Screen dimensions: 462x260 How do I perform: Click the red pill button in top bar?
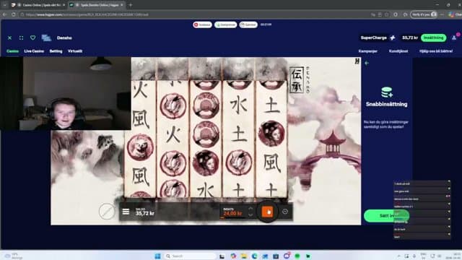[202, 25]
